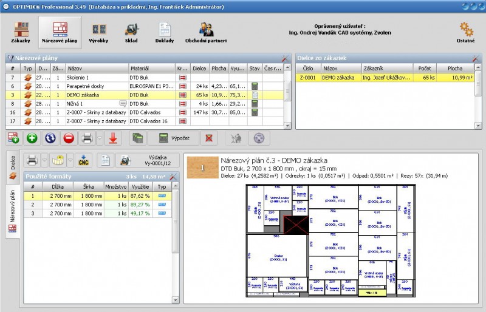486x312 pixels.
Task: Open dropdown arrow beside formats printer icon
Action: pyautogui.click(x=44, y=160)
